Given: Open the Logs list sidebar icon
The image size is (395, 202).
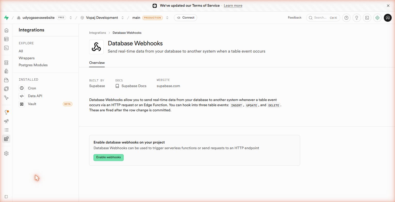Looking at the screenshot, I should pos(6,130).
